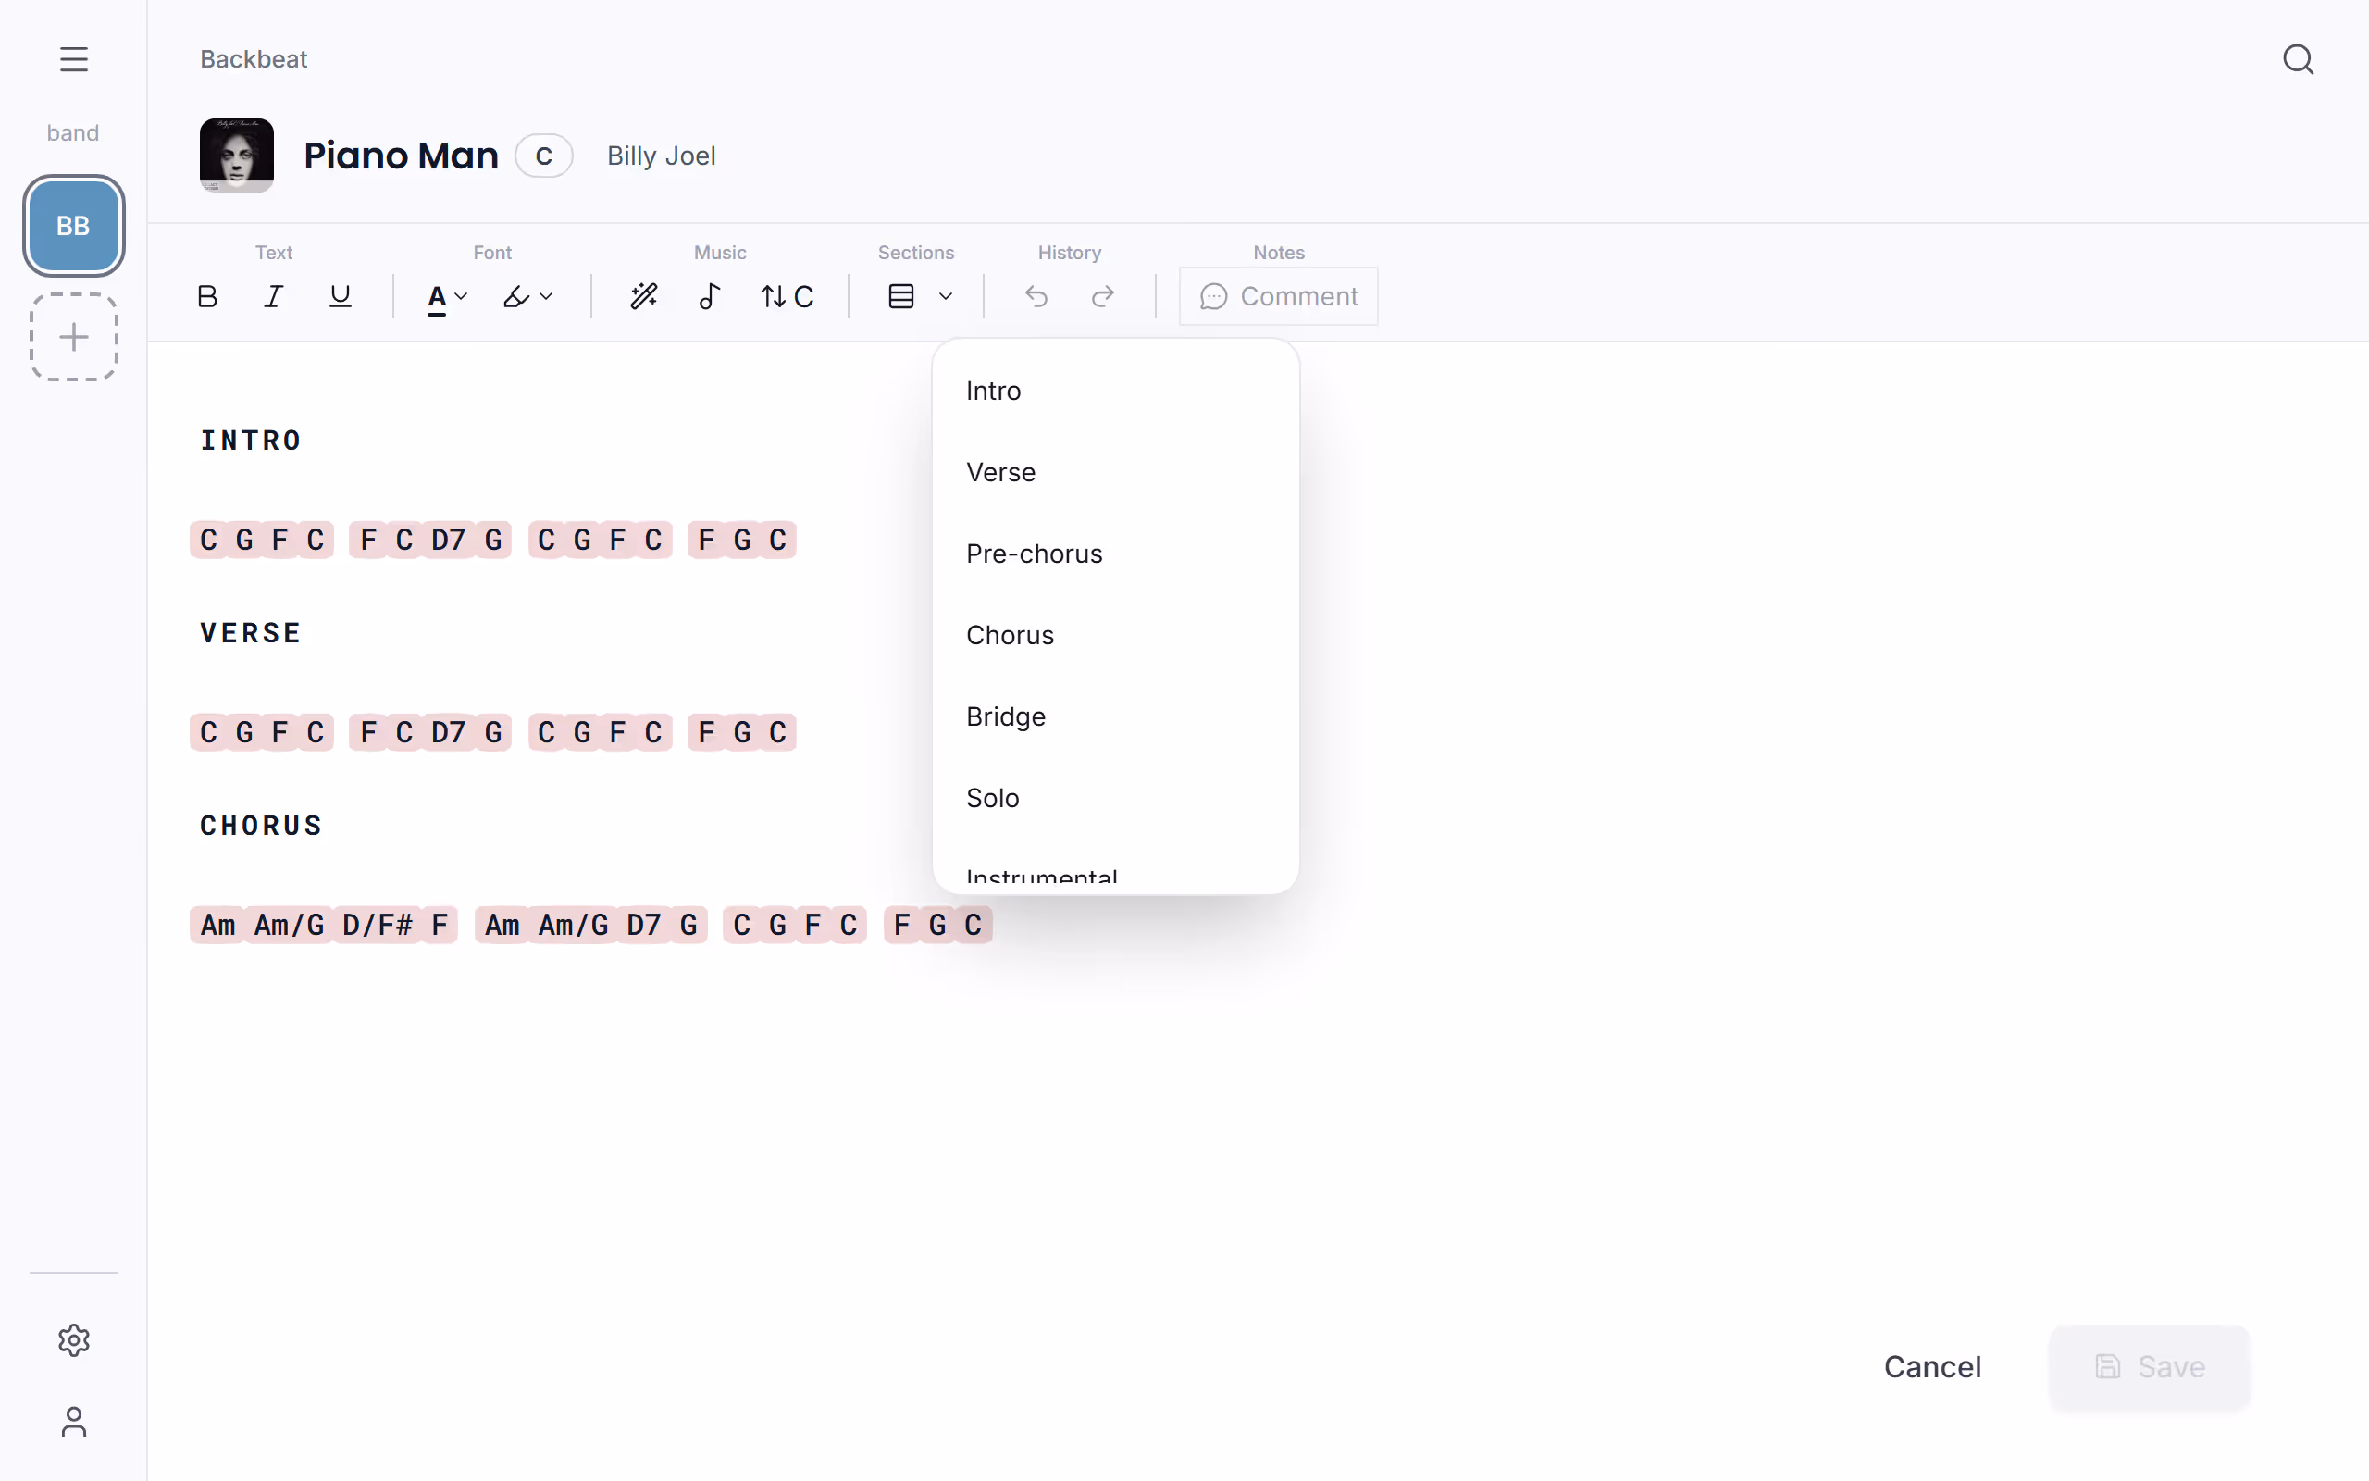Click the Backbeat breadcrumb
This screenshot has width=2369, height=1481.
(x=254, y=58)
